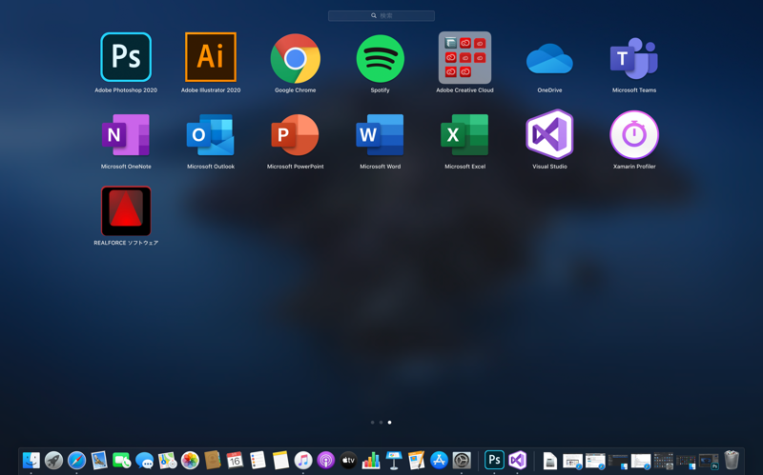The height and width of the screenshot is (475, 763).
Task: Switch to Photoshop via its Dock icon
Action: pyautogui.click(x=494, y=460)
